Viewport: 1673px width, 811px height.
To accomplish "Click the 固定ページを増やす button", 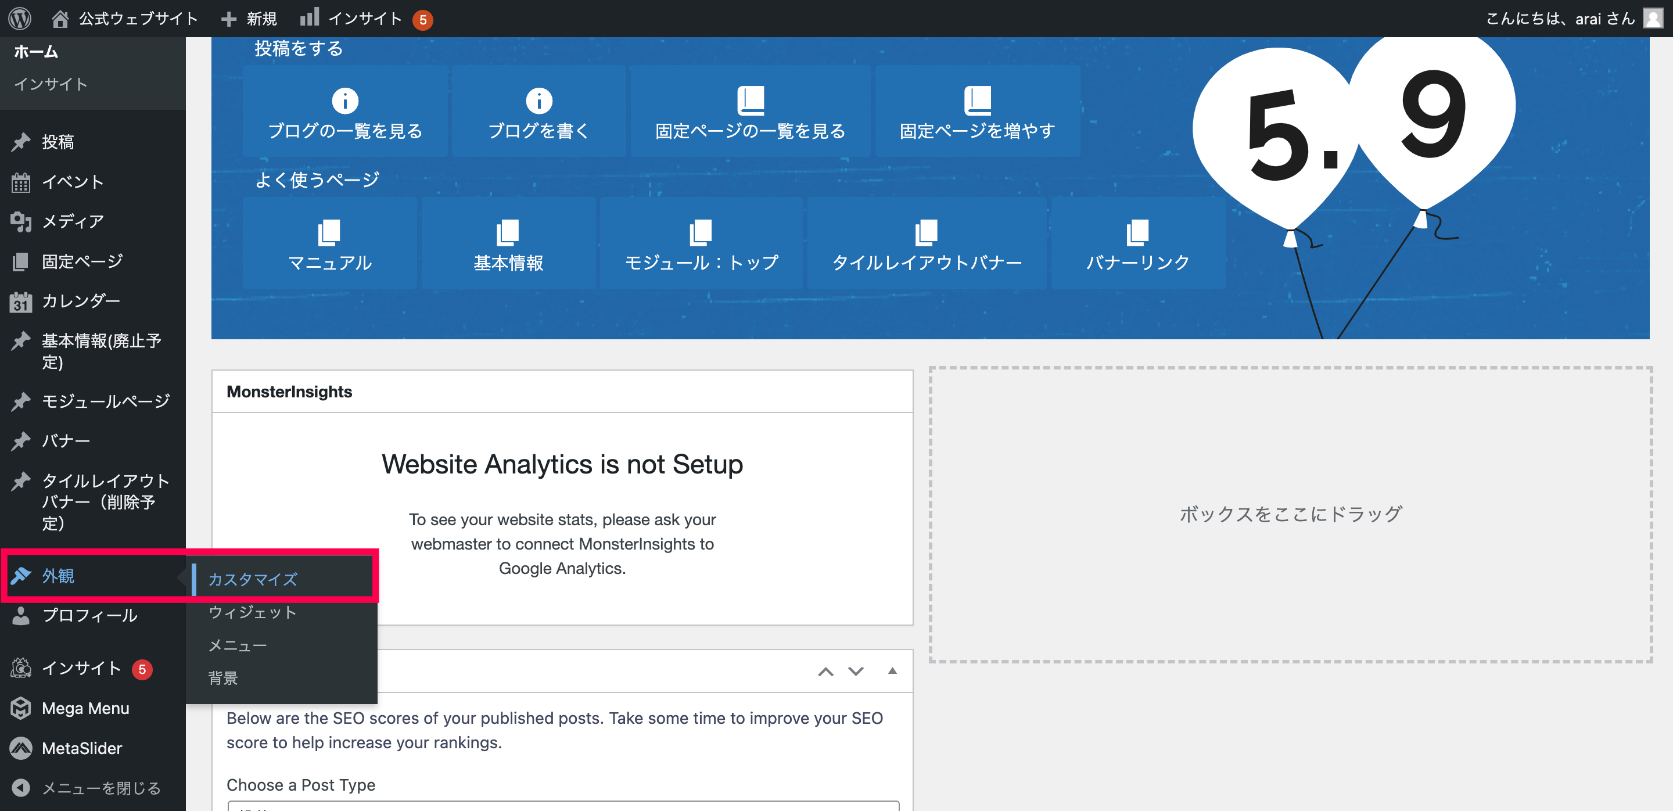I will 976,112.
